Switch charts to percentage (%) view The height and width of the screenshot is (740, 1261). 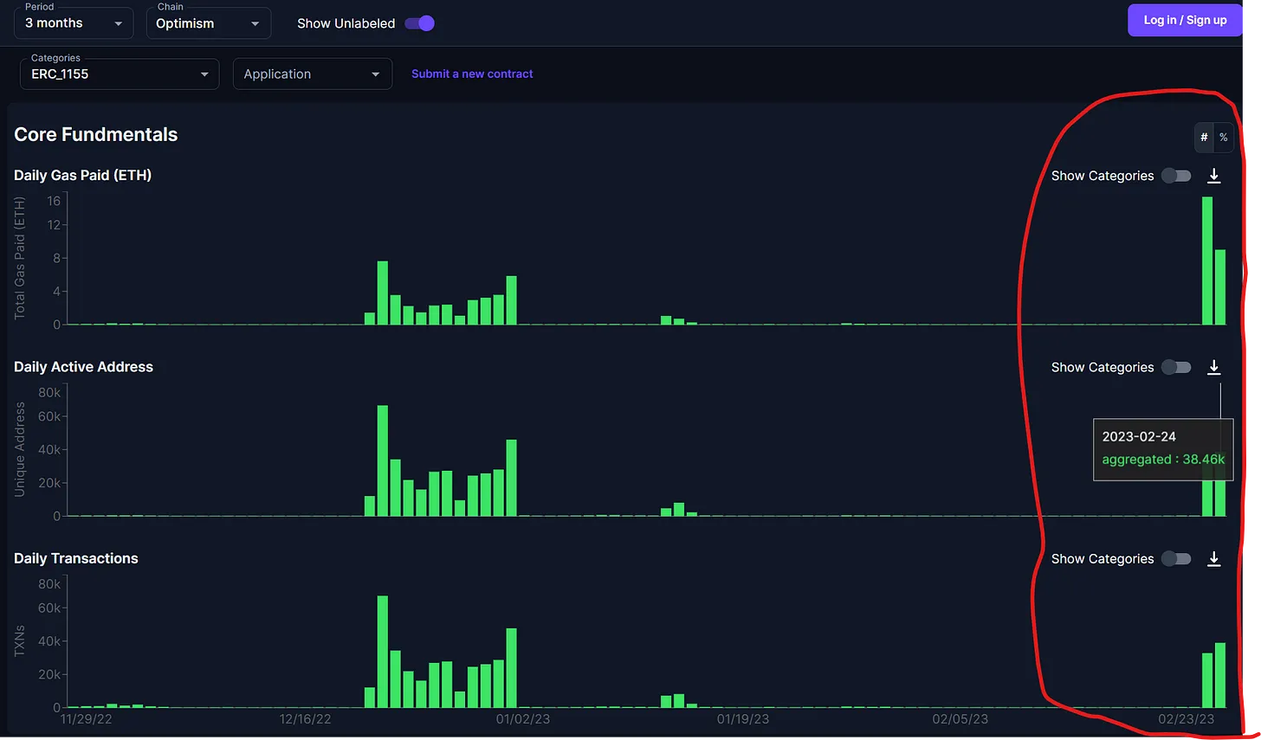click(x=1223, y=137)
